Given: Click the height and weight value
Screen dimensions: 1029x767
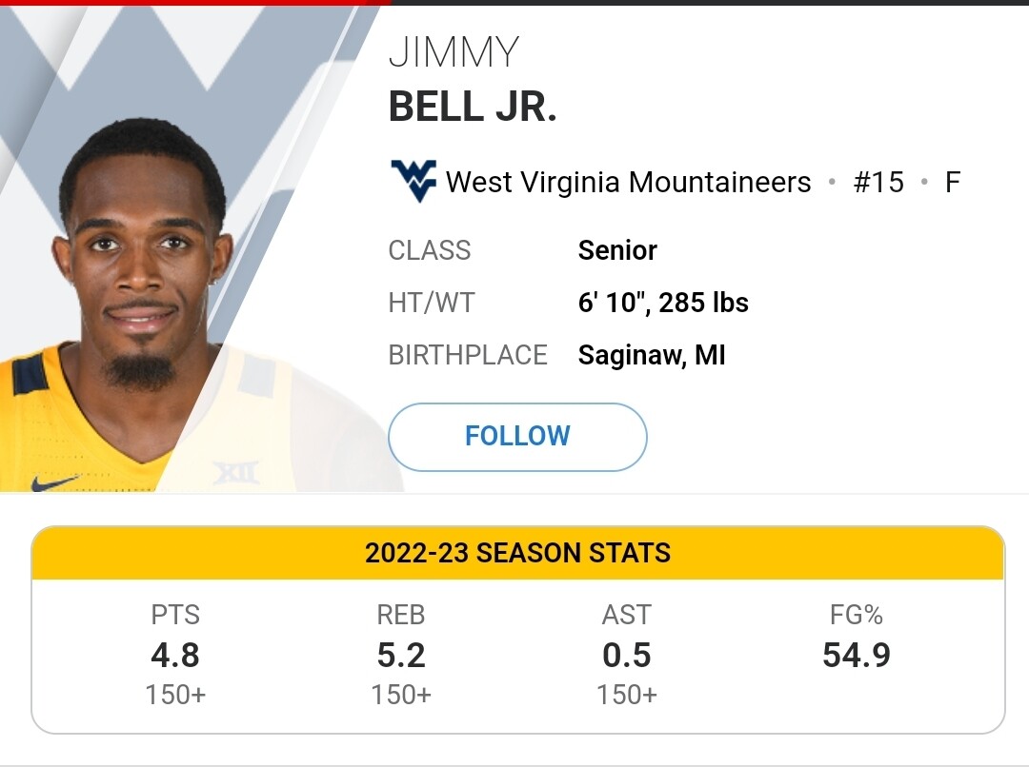Looking at the screenshot, I should pos(663,303).
